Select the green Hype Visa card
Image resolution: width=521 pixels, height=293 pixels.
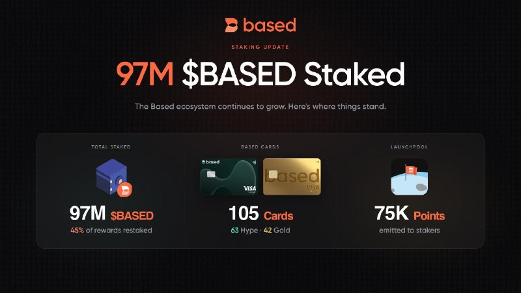tap(229, 176)
